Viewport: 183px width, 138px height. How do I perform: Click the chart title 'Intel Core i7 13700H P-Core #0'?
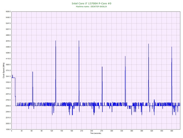pos(91,3)
